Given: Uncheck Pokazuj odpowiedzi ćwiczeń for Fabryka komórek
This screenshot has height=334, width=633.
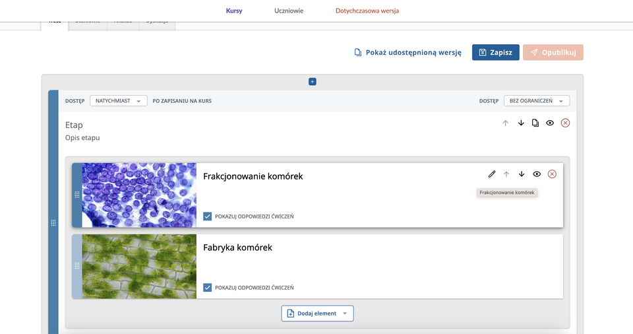Looking at the screenshot, I should click(208, 287).
